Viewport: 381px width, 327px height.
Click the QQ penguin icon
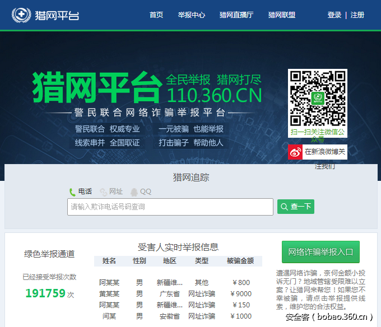coord(134,192)
